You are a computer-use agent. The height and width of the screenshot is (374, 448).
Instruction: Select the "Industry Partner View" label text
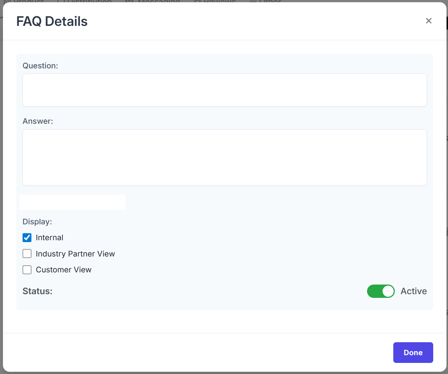tap(75, 254)
